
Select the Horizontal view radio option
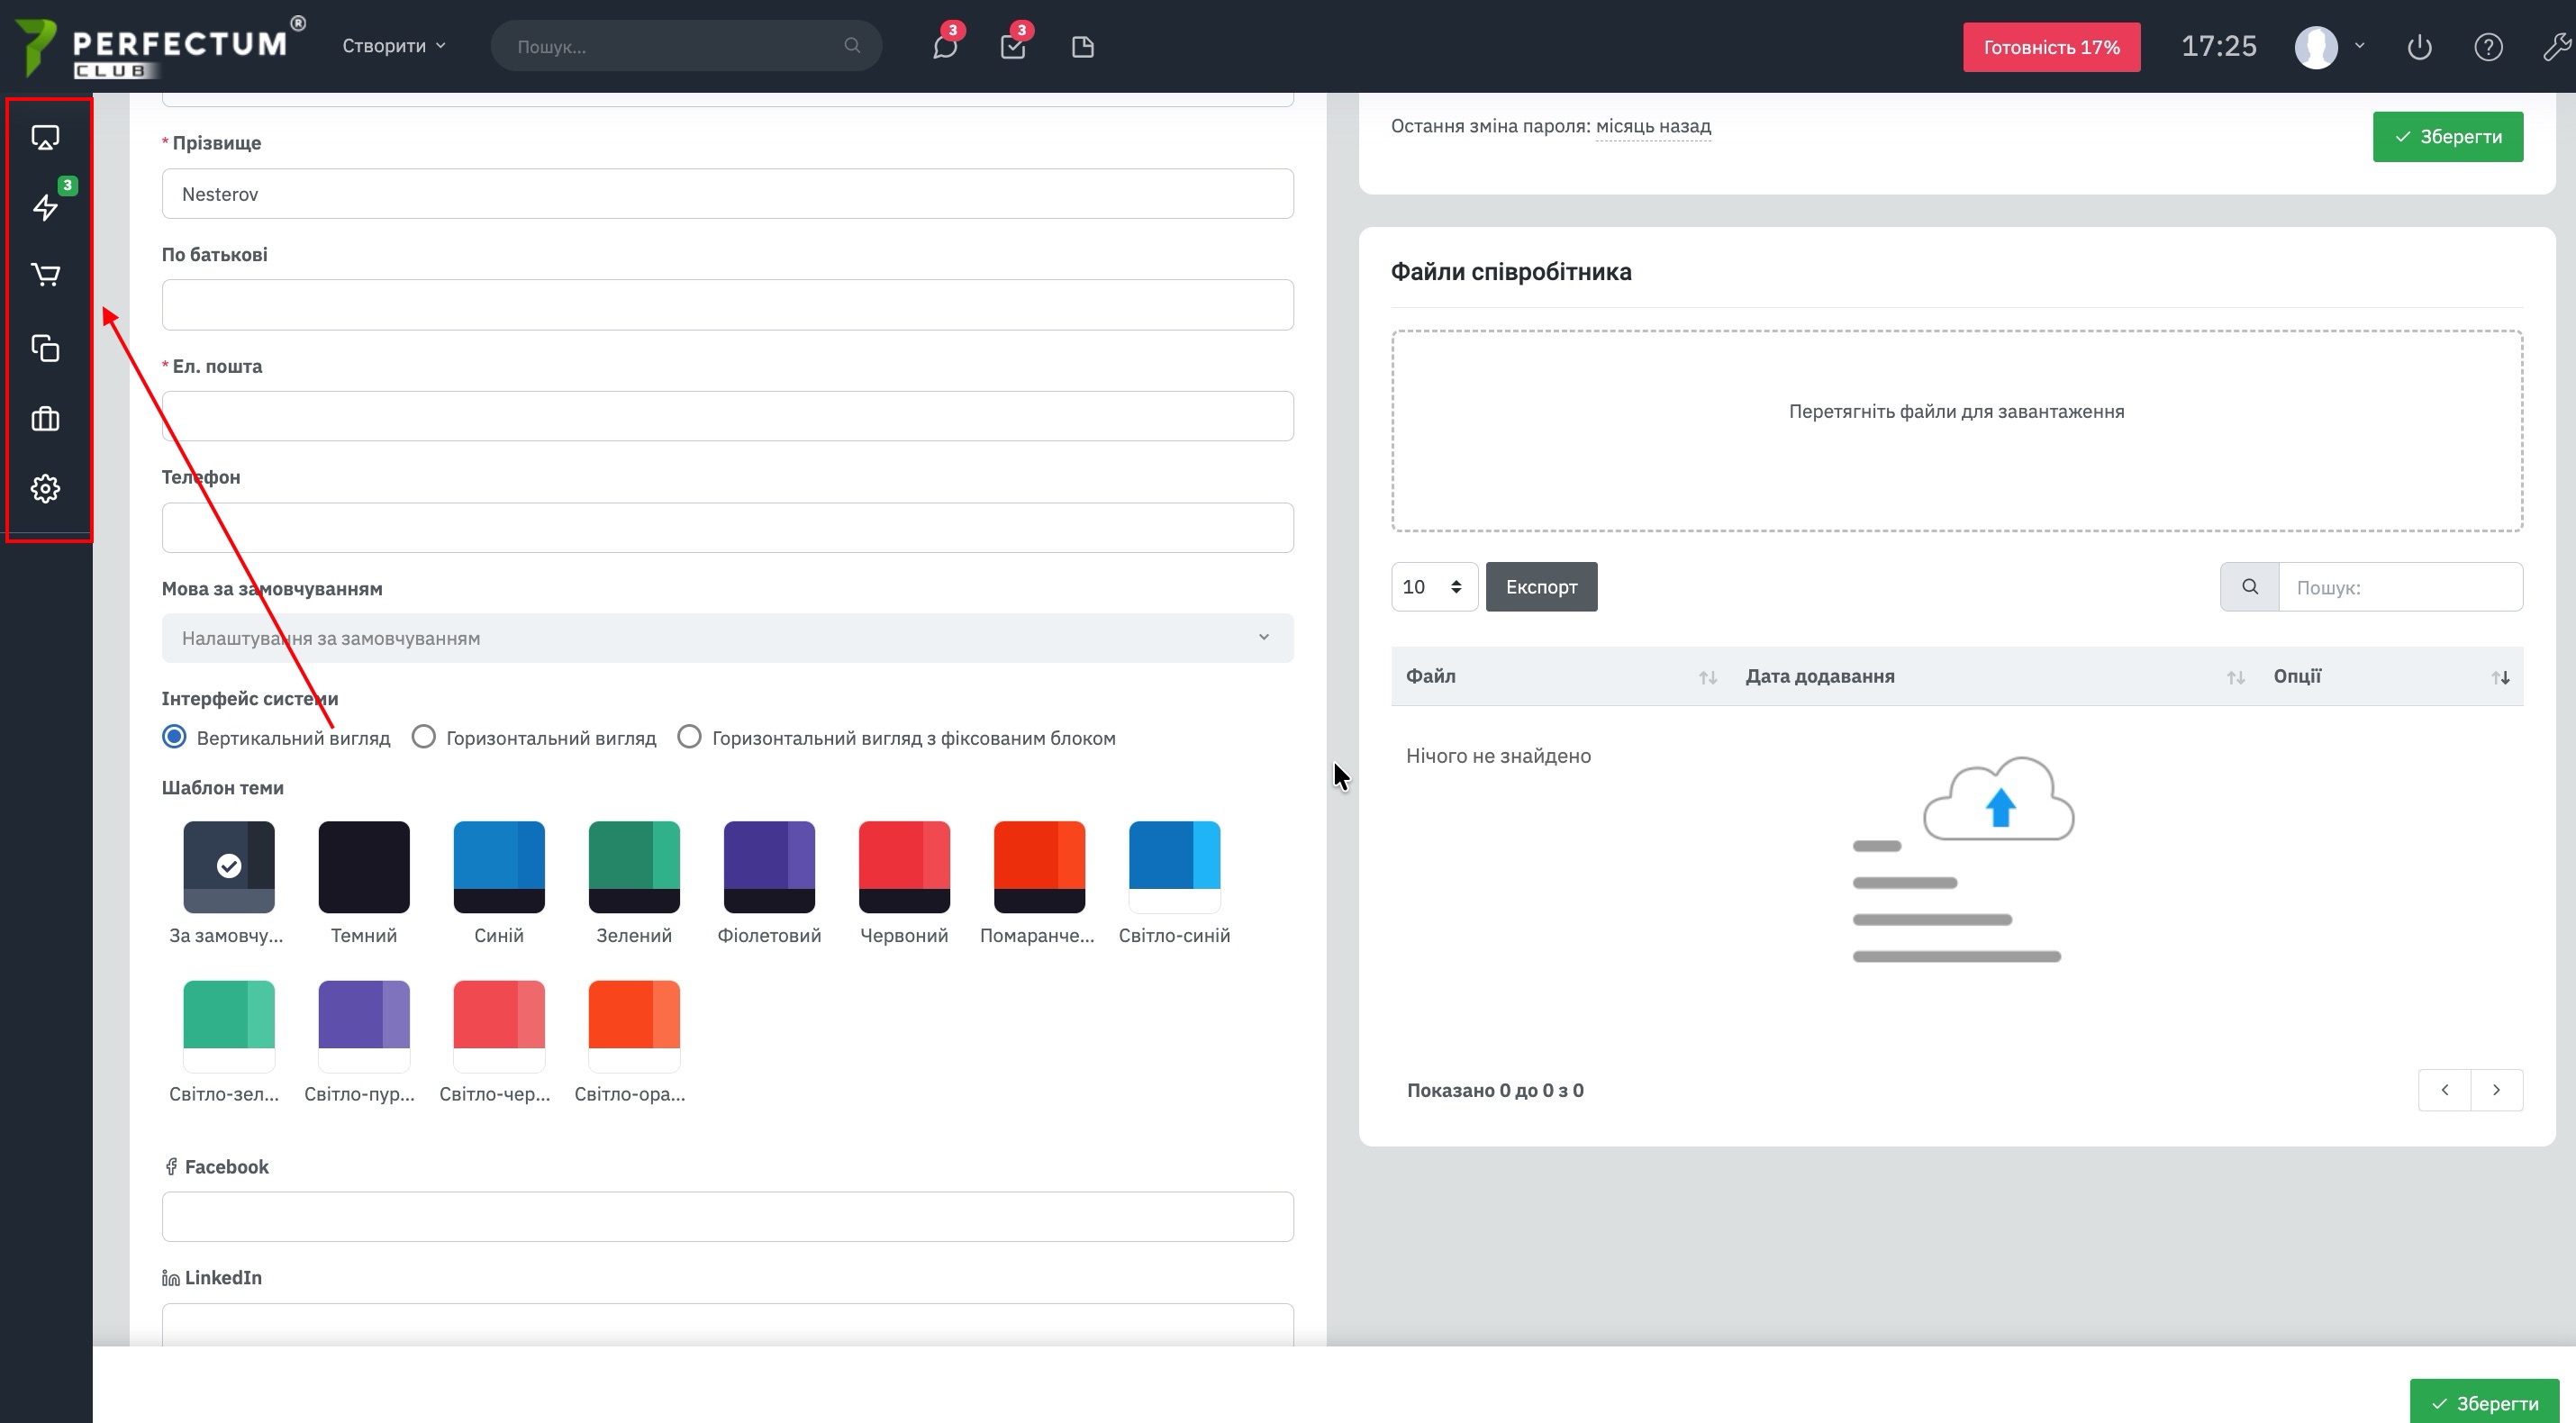(424, 737)
